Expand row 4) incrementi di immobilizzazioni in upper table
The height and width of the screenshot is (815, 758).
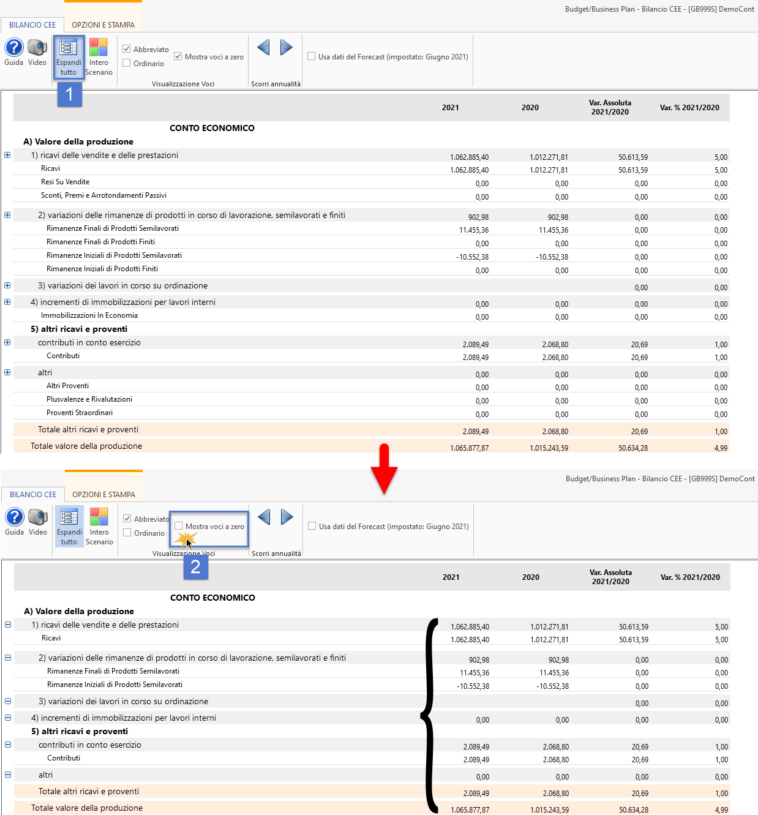point(7,302)
